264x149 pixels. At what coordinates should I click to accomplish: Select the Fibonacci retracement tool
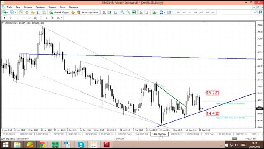(41, 18)
